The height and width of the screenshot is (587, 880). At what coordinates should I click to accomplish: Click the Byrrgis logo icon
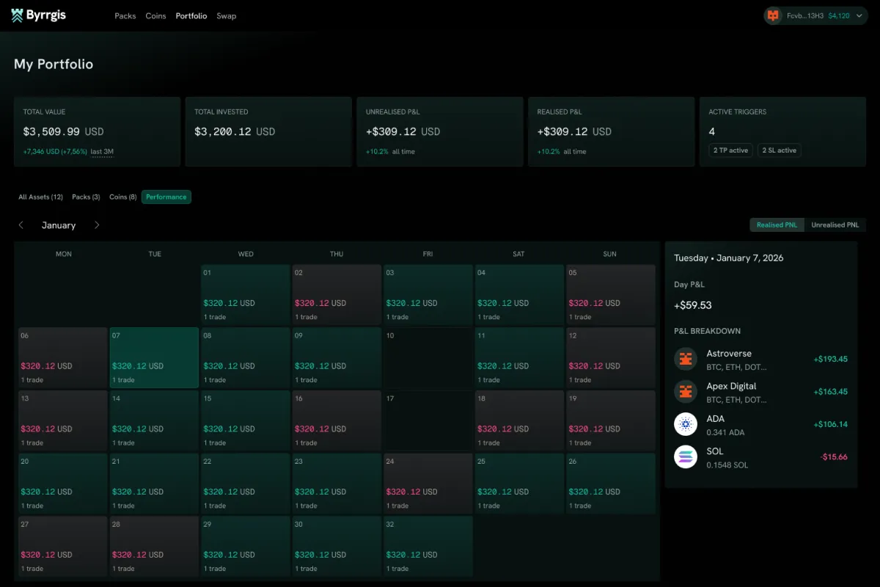pyautogui.click(x=18, y=15)
